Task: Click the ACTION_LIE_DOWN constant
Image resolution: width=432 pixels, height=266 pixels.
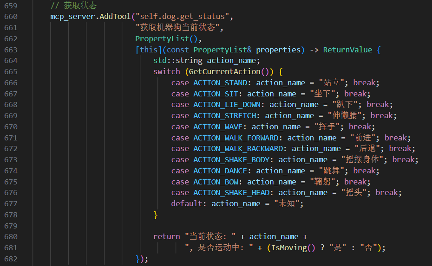Action: pyautogui.click(x=227, y=105)
